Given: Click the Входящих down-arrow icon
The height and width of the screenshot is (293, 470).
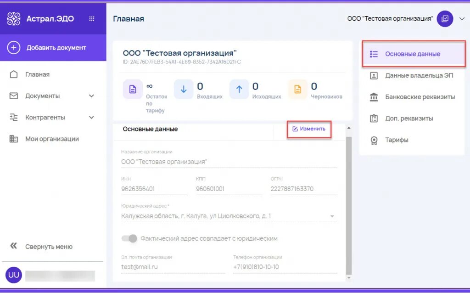Looking at the screenshot, I should (184, 89).
